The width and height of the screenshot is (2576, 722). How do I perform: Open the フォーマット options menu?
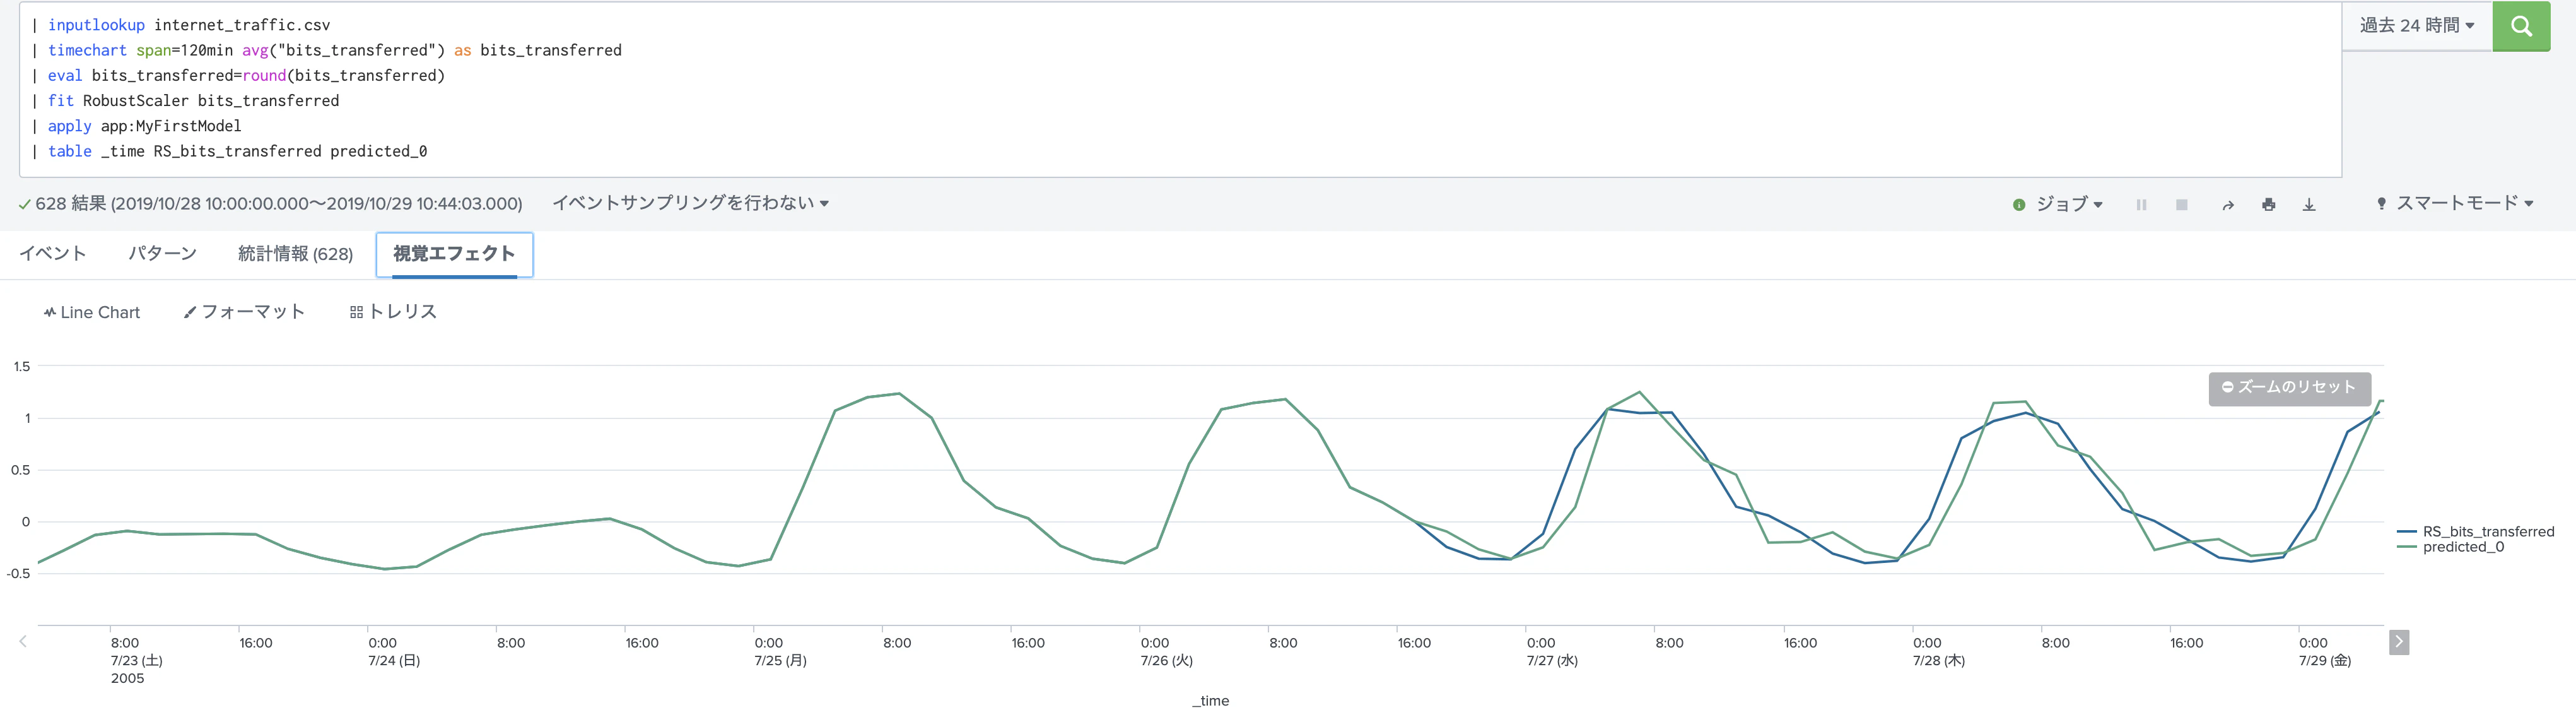click(x=244, y=312)
